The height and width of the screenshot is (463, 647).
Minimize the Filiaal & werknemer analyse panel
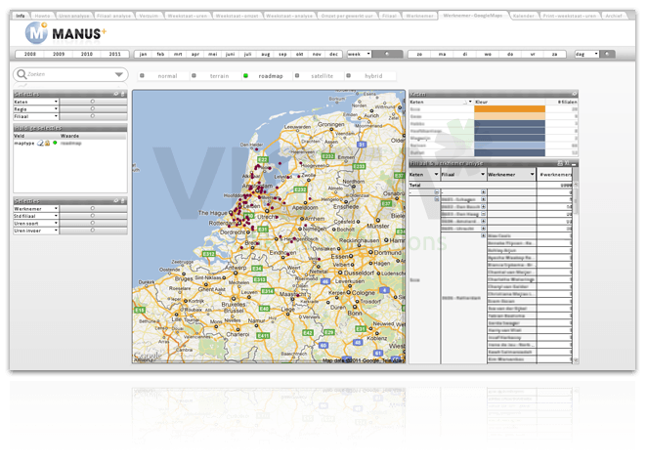tap(574, 164)
